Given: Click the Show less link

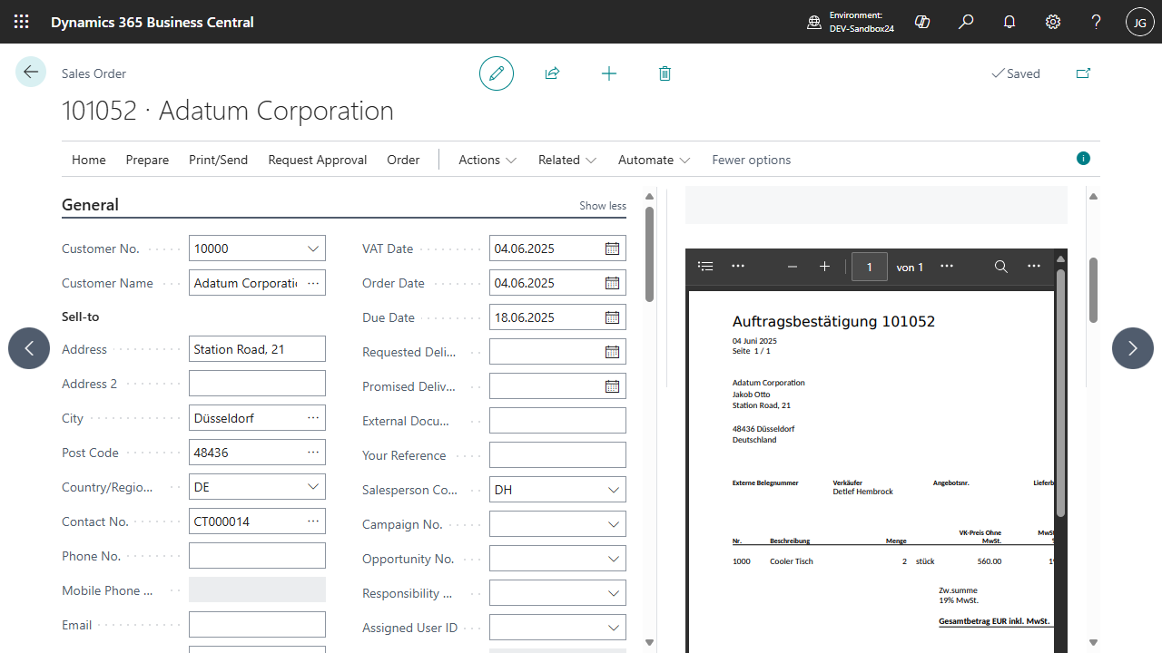Looking at the screenshot, I should (602, 205).
